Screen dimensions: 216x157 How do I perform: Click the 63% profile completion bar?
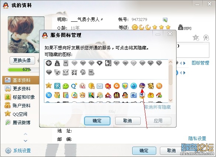point(23,70)
